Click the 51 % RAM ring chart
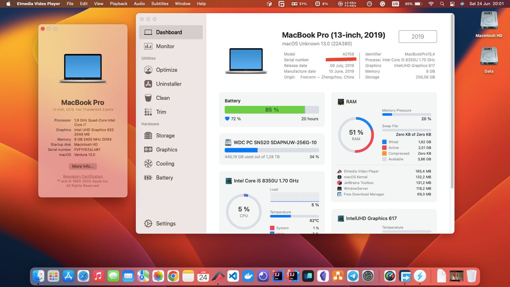Image resolution: width=510 pixels, height=287 pixels. (x=356, y=135)
